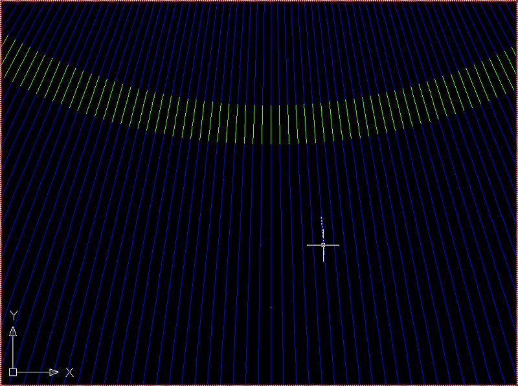Click the UCS icon origin square
This screenshot has height=386, width=518.
(13, 372)
